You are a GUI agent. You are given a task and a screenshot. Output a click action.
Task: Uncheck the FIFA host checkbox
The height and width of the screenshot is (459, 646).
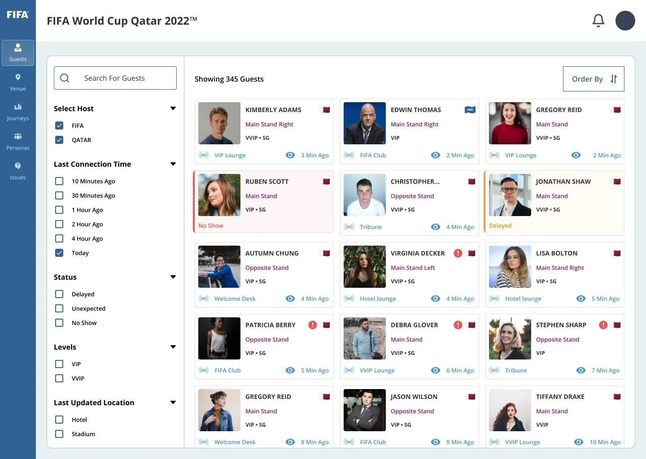click(x=59, y=126)
